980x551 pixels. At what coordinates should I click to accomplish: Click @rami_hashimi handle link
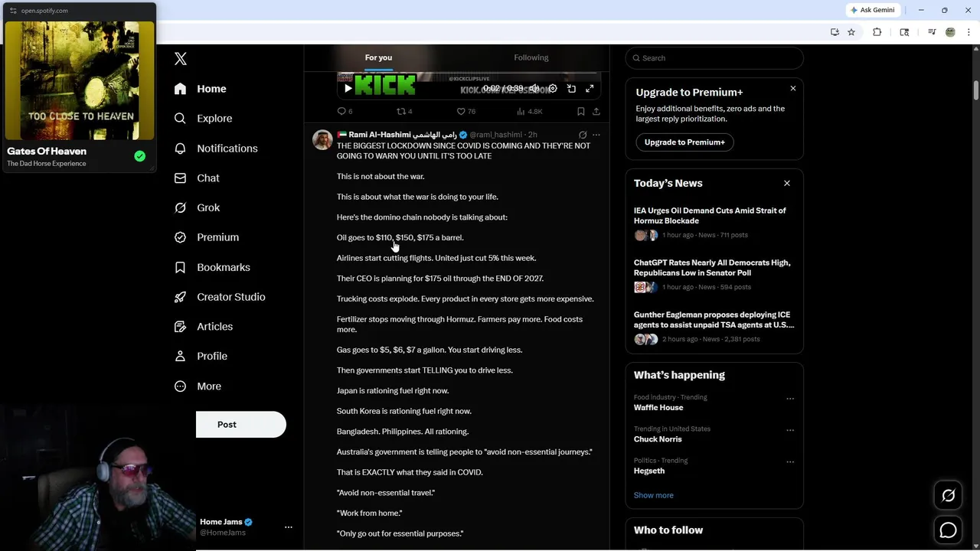[x=495, y=135]
